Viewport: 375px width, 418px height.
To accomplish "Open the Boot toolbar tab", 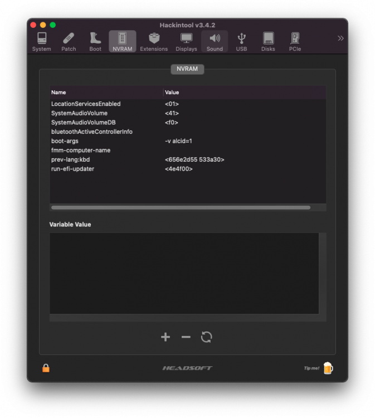I will point(95,42).
